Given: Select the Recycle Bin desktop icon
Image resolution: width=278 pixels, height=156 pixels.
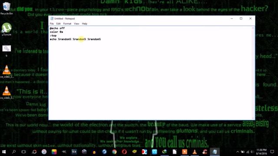Looking at the screenshot, I should point(7,8).
